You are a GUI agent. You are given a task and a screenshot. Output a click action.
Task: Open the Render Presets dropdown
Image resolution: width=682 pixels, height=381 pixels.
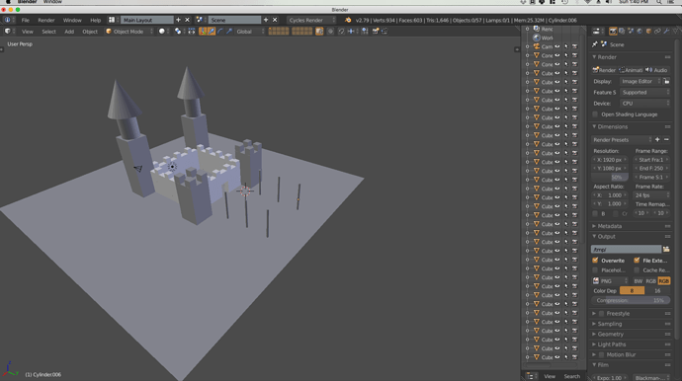(622, 140)
